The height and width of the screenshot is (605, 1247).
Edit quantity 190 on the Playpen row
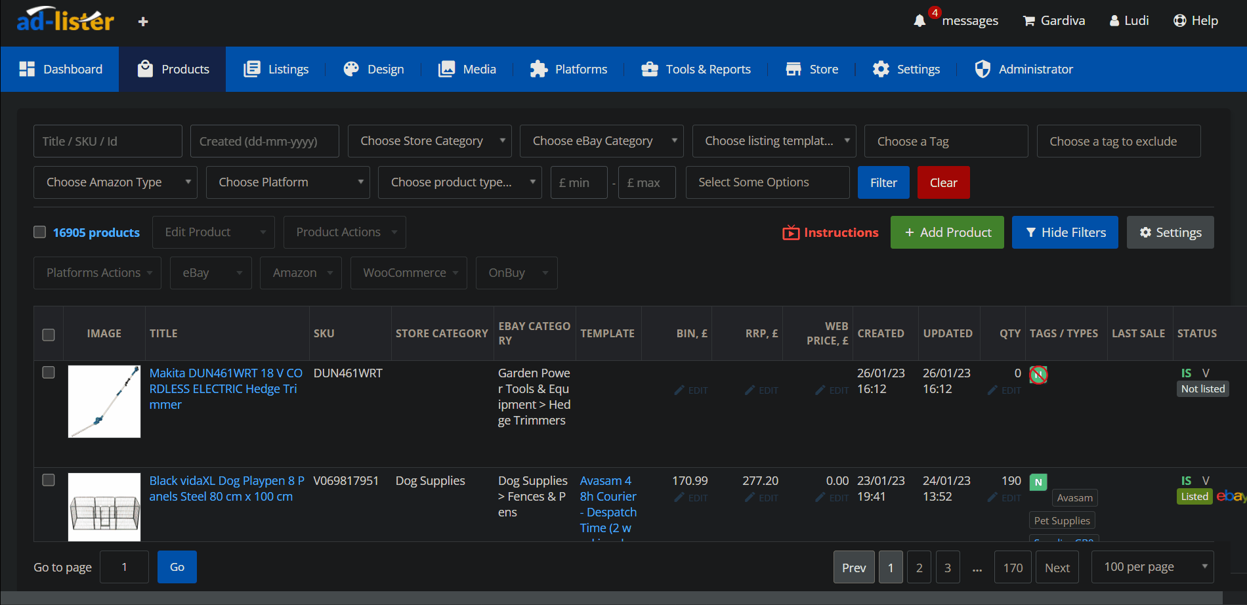click(1004, 498)
